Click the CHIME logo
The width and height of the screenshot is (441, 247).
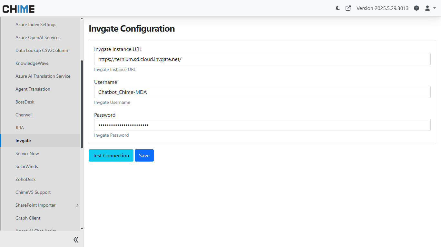pyautogui.click(x=19, y=9)
